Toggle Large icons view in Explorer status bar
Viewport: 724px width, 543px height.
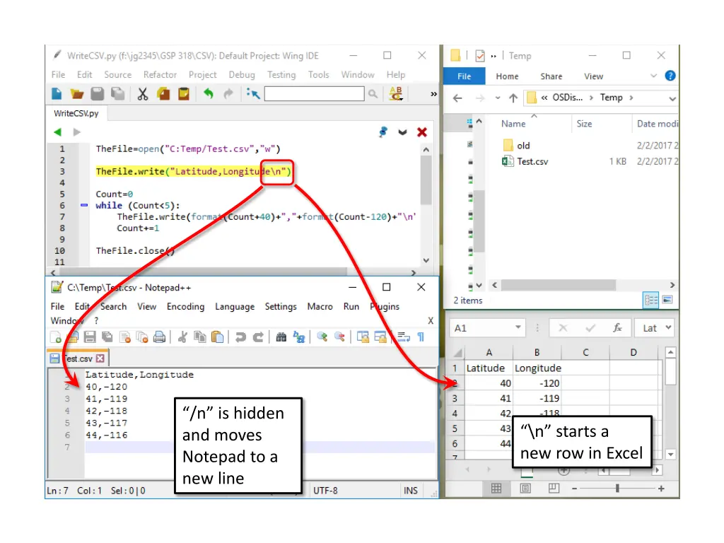(x=667, y=300)
